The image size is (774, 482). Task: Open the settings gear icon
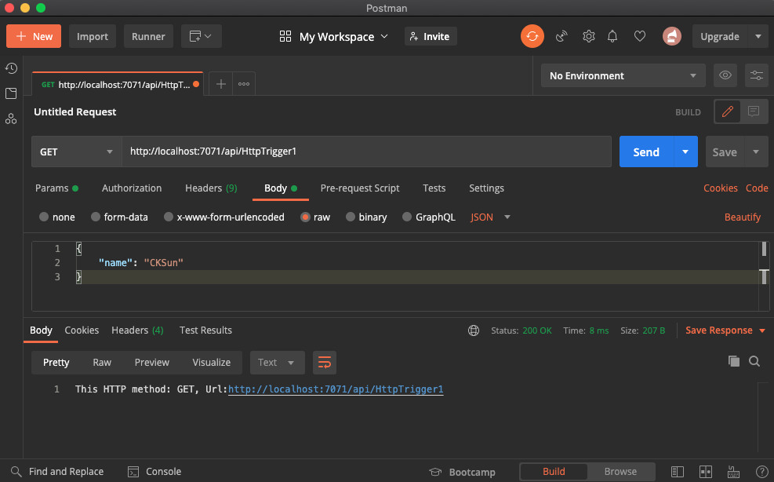(588, 36)
